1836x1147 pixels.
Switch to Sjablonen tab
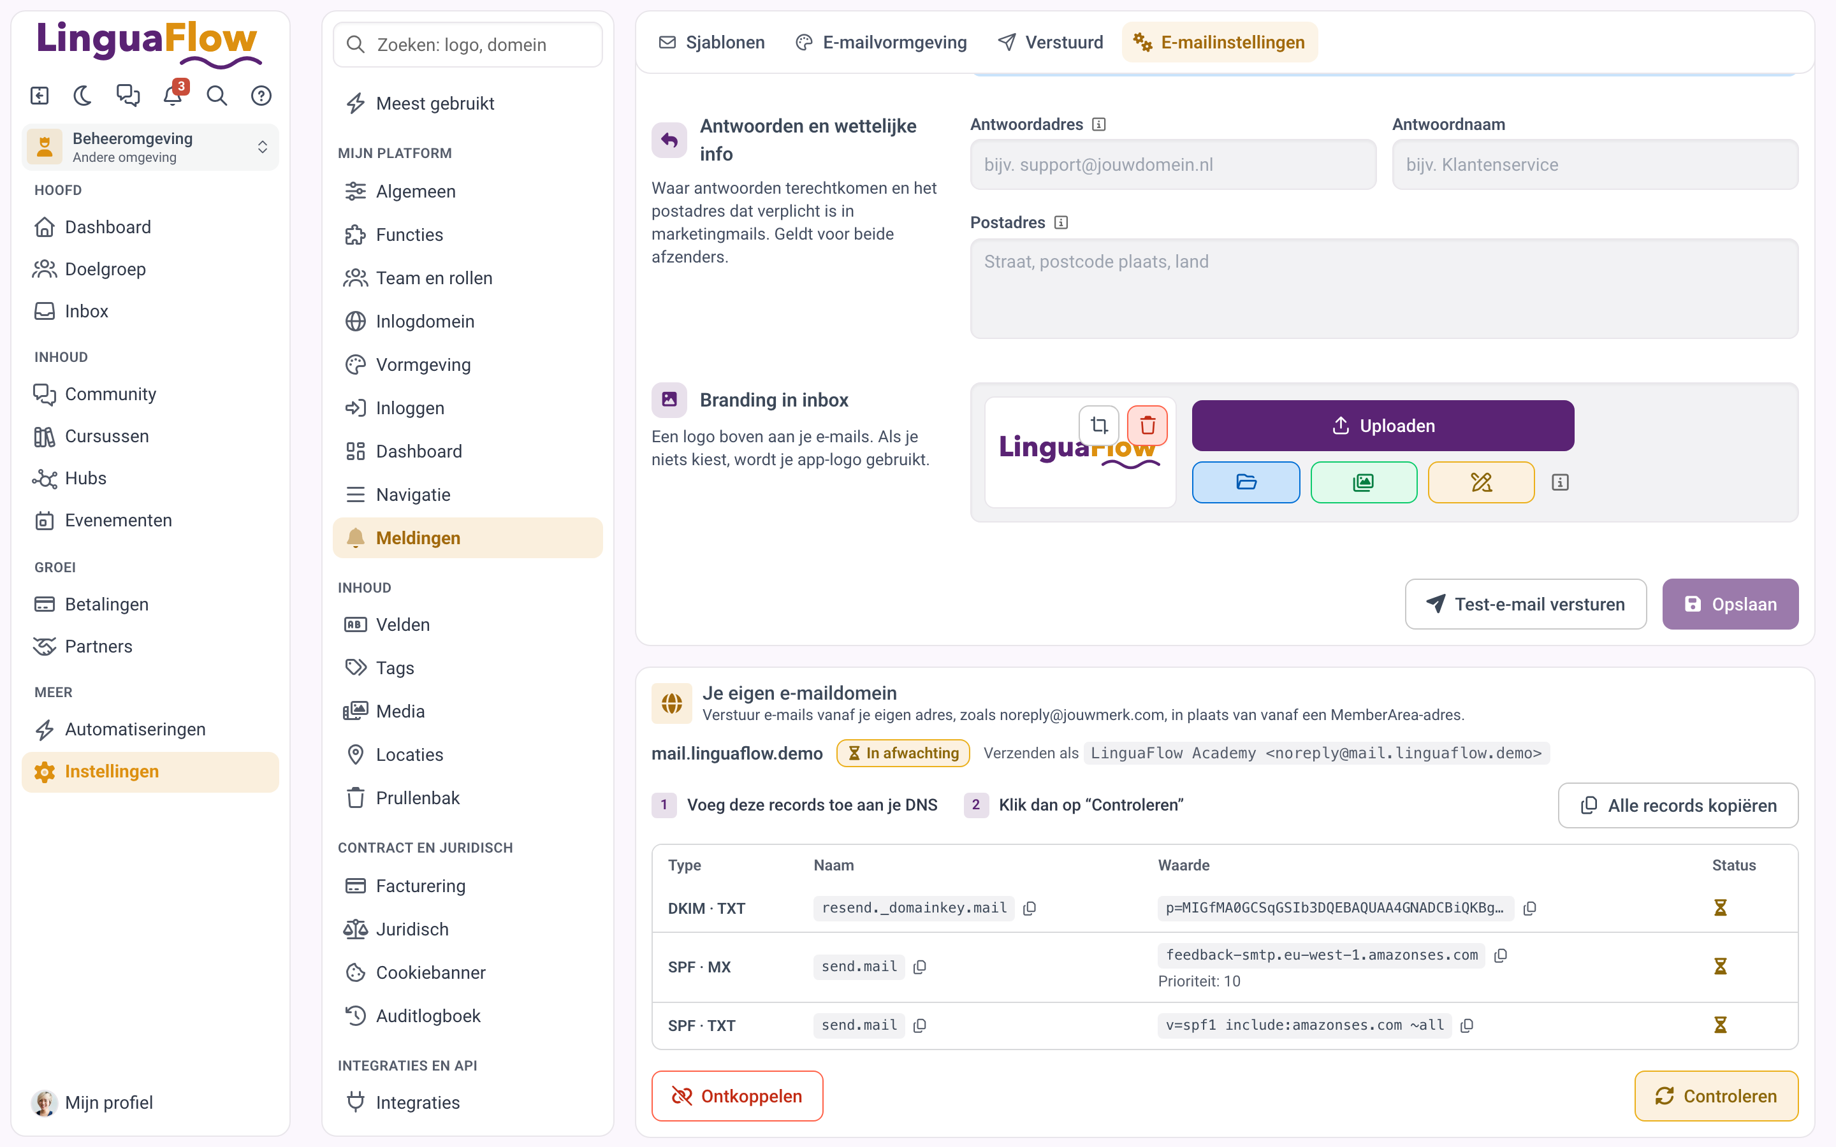pyautogui.click(x=711, y=43)
